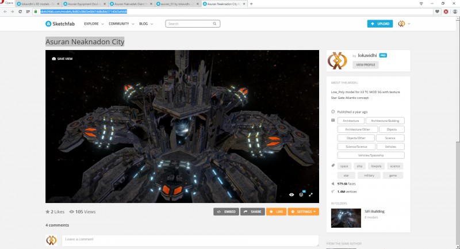Click the browser address bar URL

[x=83, y=12]
